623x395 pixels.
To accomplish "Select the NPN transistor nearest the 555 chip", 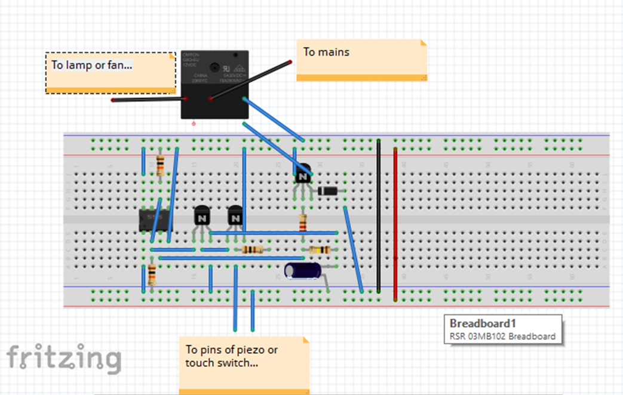I will click(202, 217).
